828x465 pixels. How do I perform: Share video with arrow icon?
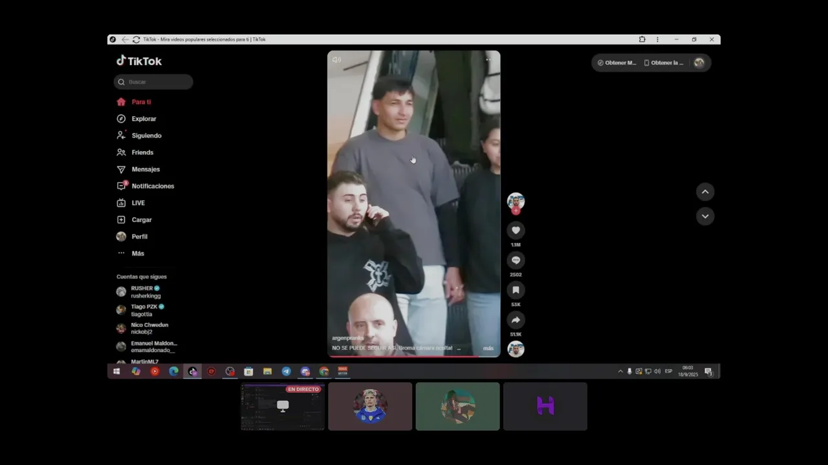[x=516, y=320]
